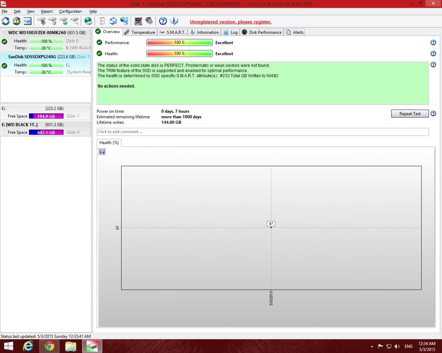The image size is (442, 353).
Task: Click the disk image icon in the toolbar
Action: click(x=28, y=21)
